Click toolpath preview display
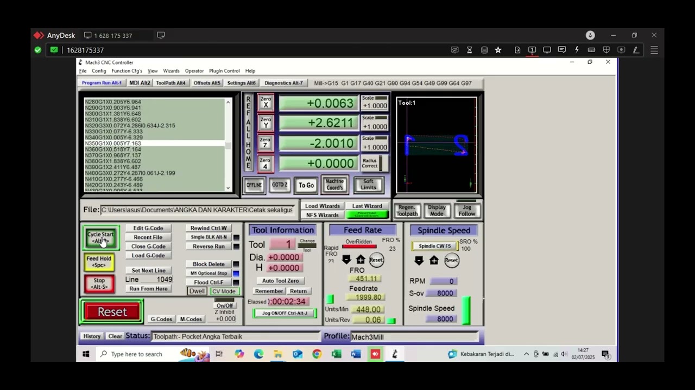The width and height of the screenshot is (695, 390). click(x=437, y=146)
